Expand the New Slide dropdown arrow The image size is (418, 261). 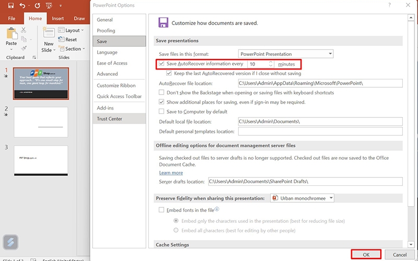point(54,50)
